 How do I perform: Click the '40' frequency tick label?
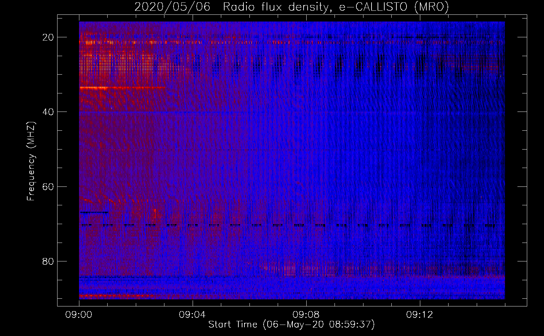48,112
